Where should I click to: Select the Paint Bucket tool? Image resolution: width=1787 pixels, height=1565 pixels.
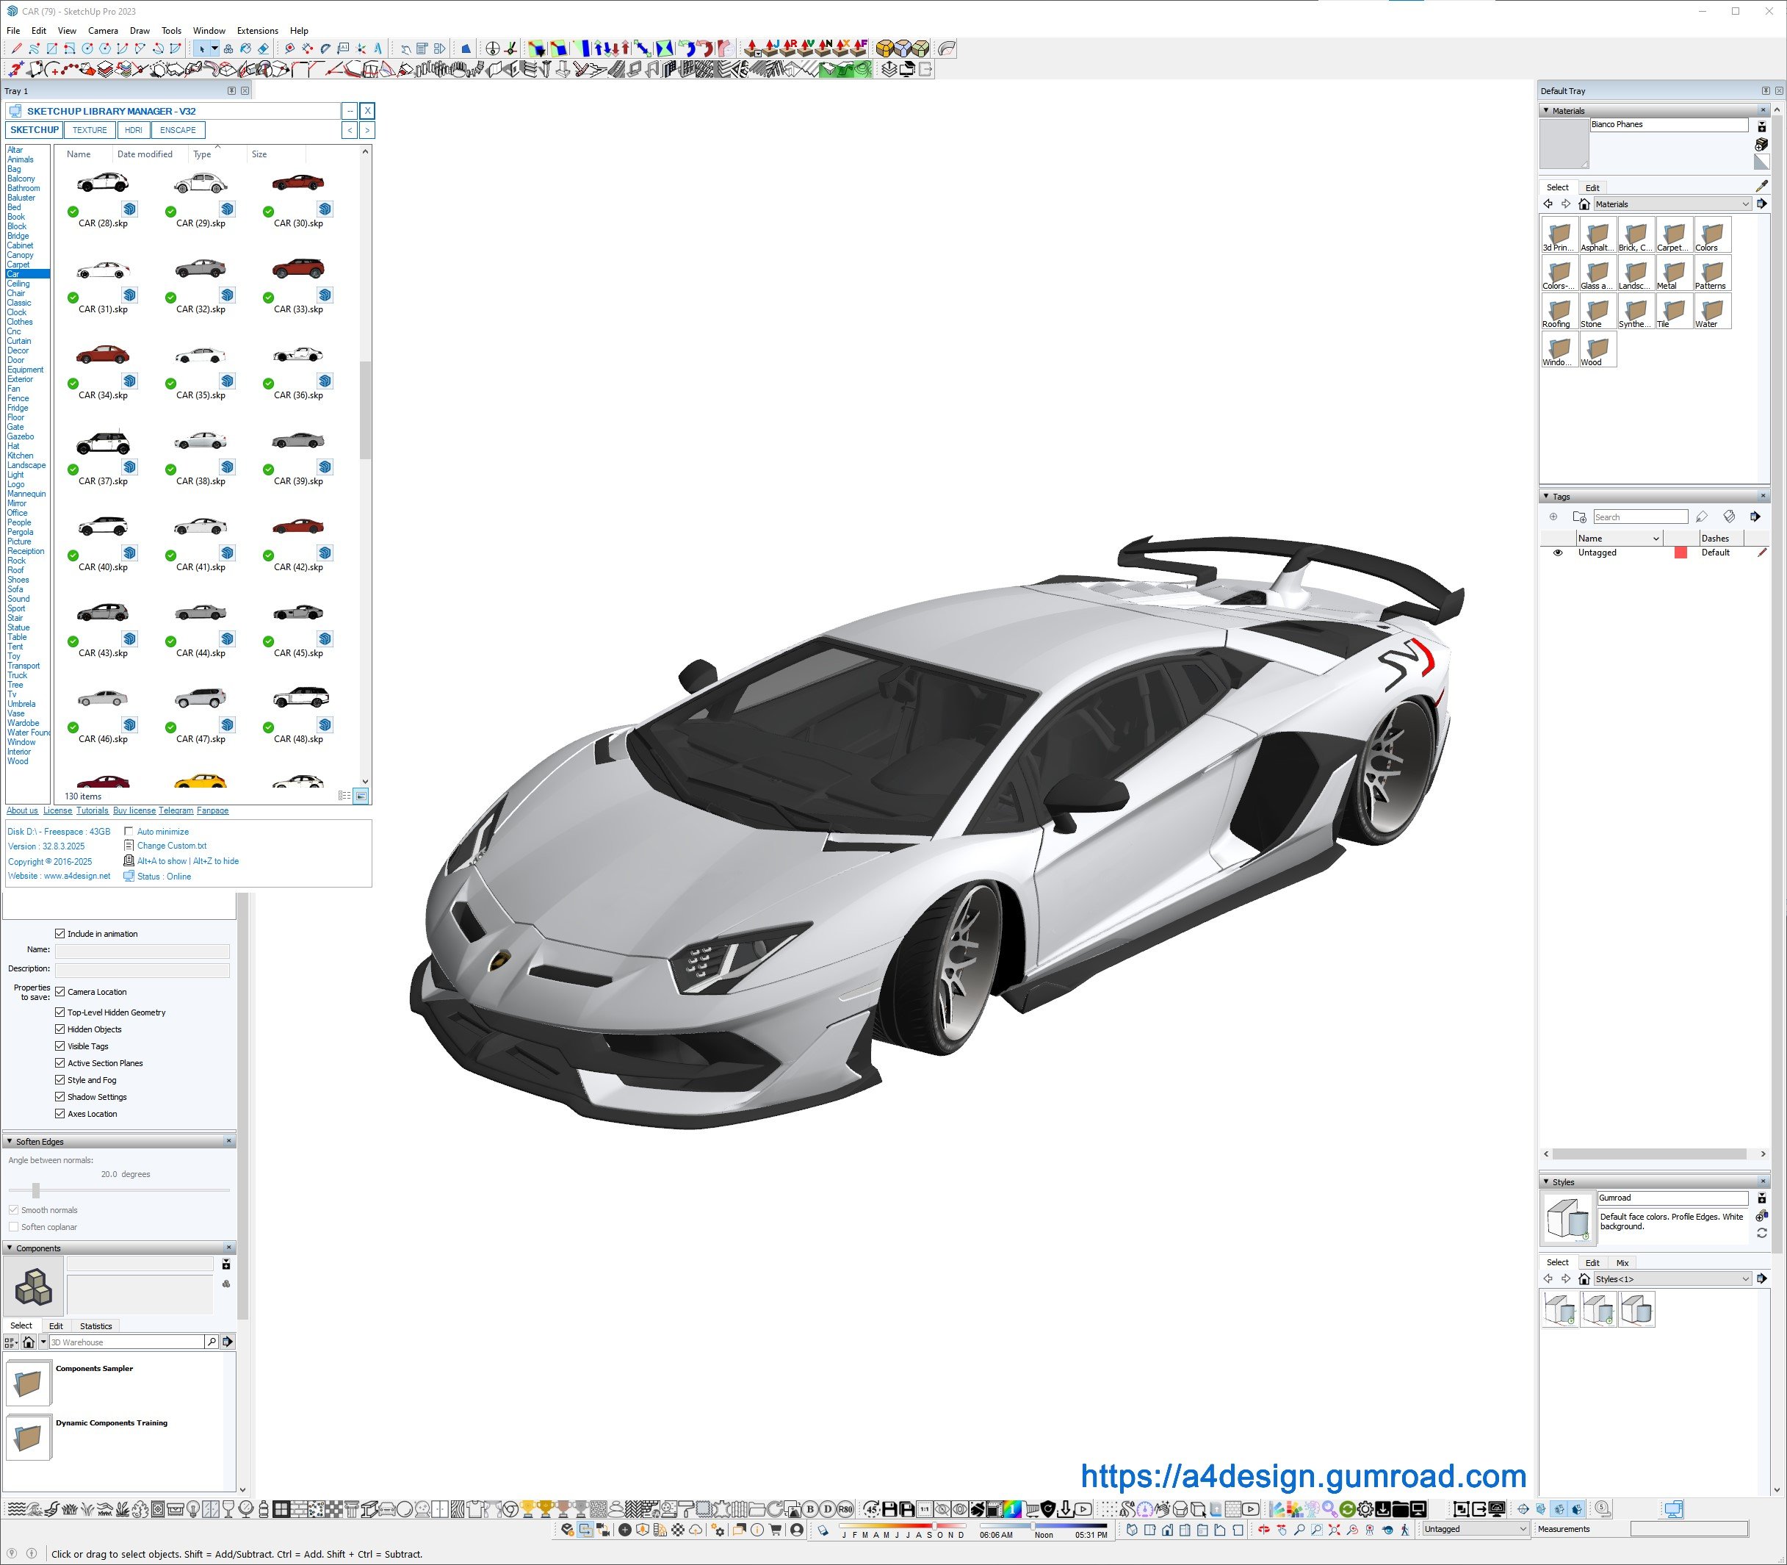(x=245, y=49)
